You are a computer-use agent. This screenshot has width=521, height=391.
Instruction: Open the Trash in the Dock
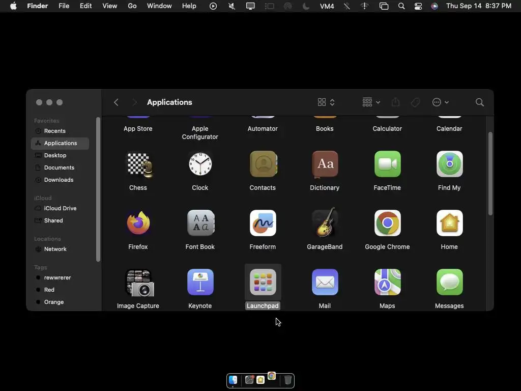(288, 380)
